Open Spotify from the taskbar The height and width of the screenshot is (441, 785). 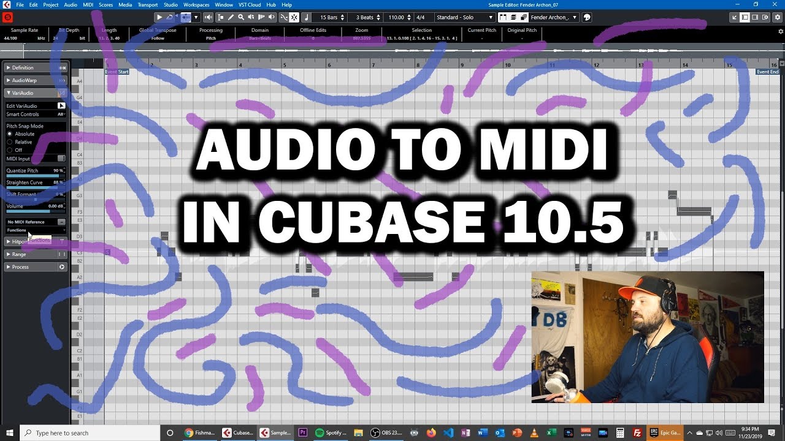(331, 432)
